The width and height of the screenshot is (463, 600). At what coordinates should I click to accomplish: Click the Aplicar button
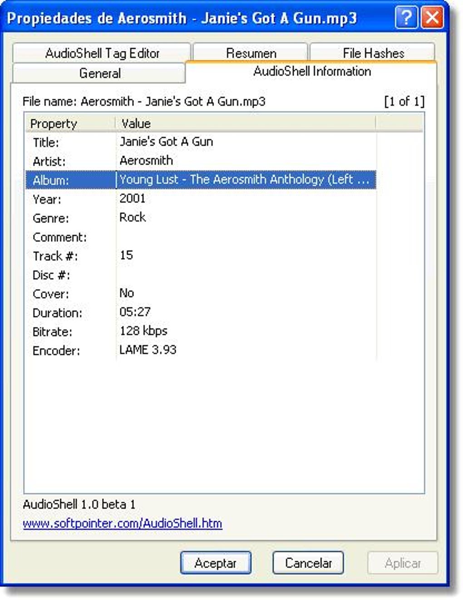point(403,563)
